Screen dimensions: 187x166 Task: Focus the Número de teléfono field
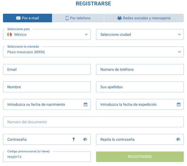140,69
